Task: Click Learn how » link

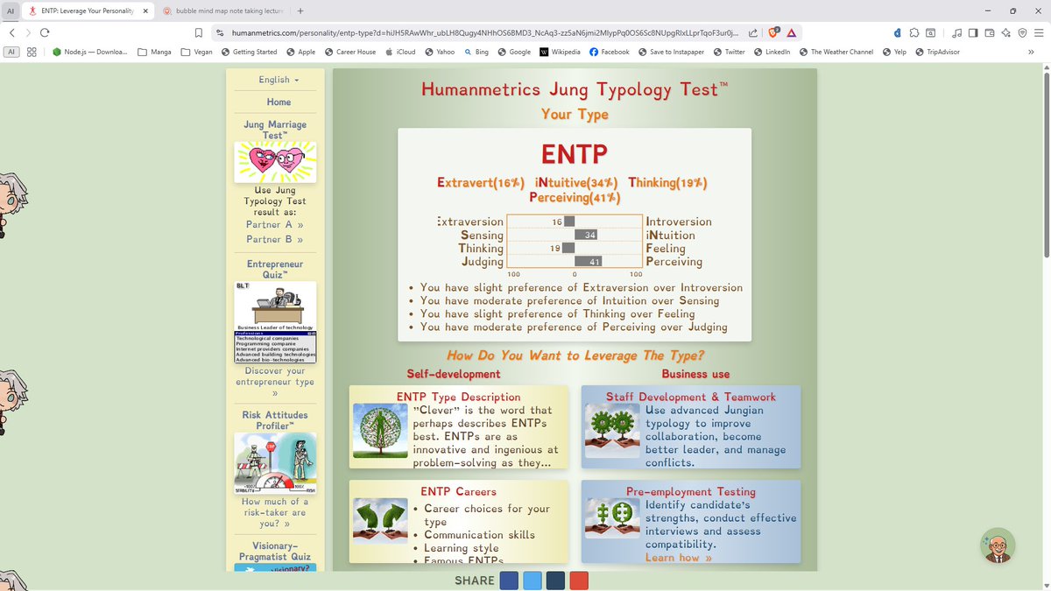Action: tap(679, 558)
